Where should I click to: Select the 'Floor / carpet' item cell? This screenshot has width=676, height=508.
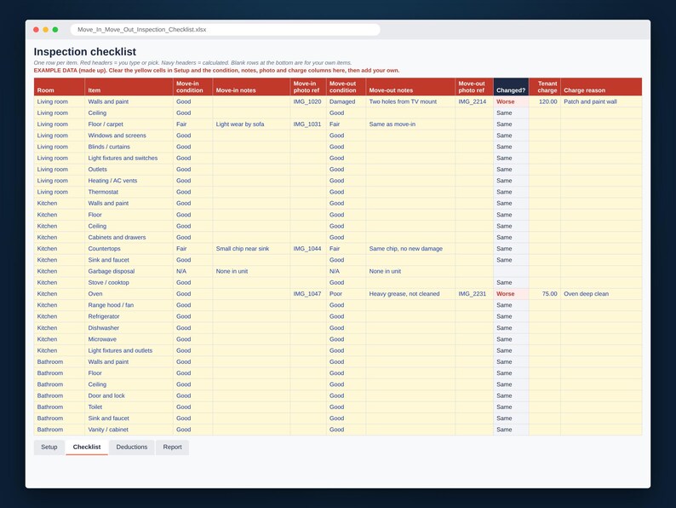click(x=129, y=124)
